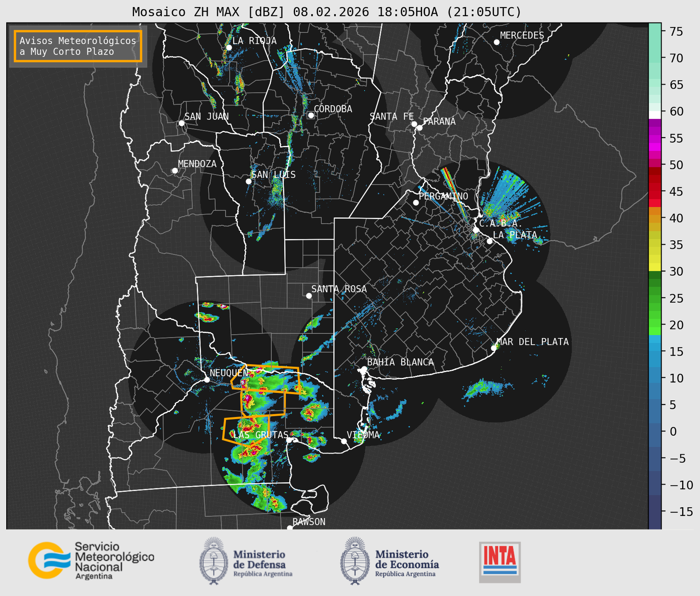
Task: Click the 0 colorbar tick label
Action: [673, 431]
